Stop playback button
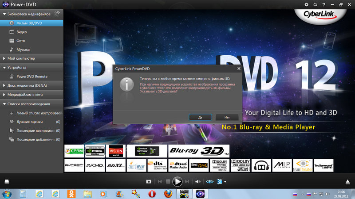355x199 pixels. click(168, 182)
